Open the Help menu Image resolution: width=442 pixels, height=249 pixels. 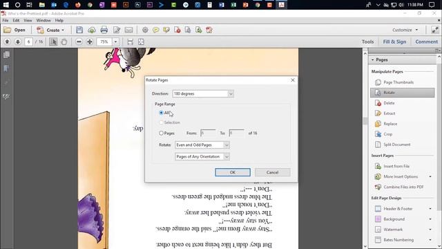(x=59, y=20)
